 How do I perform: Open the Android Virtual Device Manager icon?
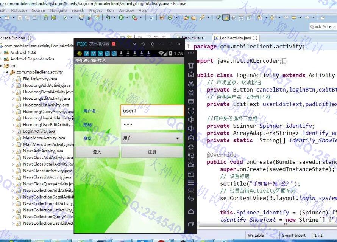(x=54, y=18)
